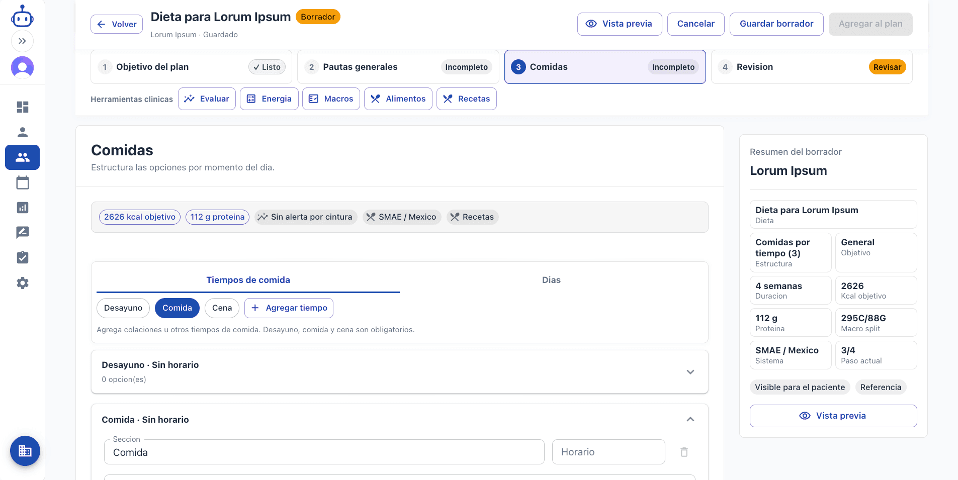Click the Revisar badge
958x480 pixels.
pos(887,67)
